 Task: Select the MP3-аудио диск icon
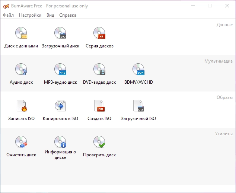(x=60, y=69)
